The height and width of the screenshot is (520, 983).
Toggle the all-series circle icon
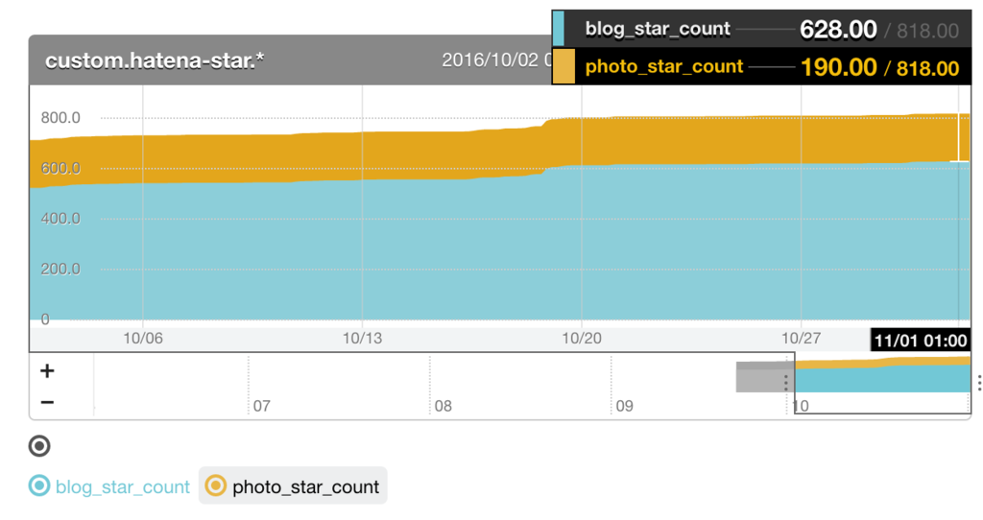38,446
